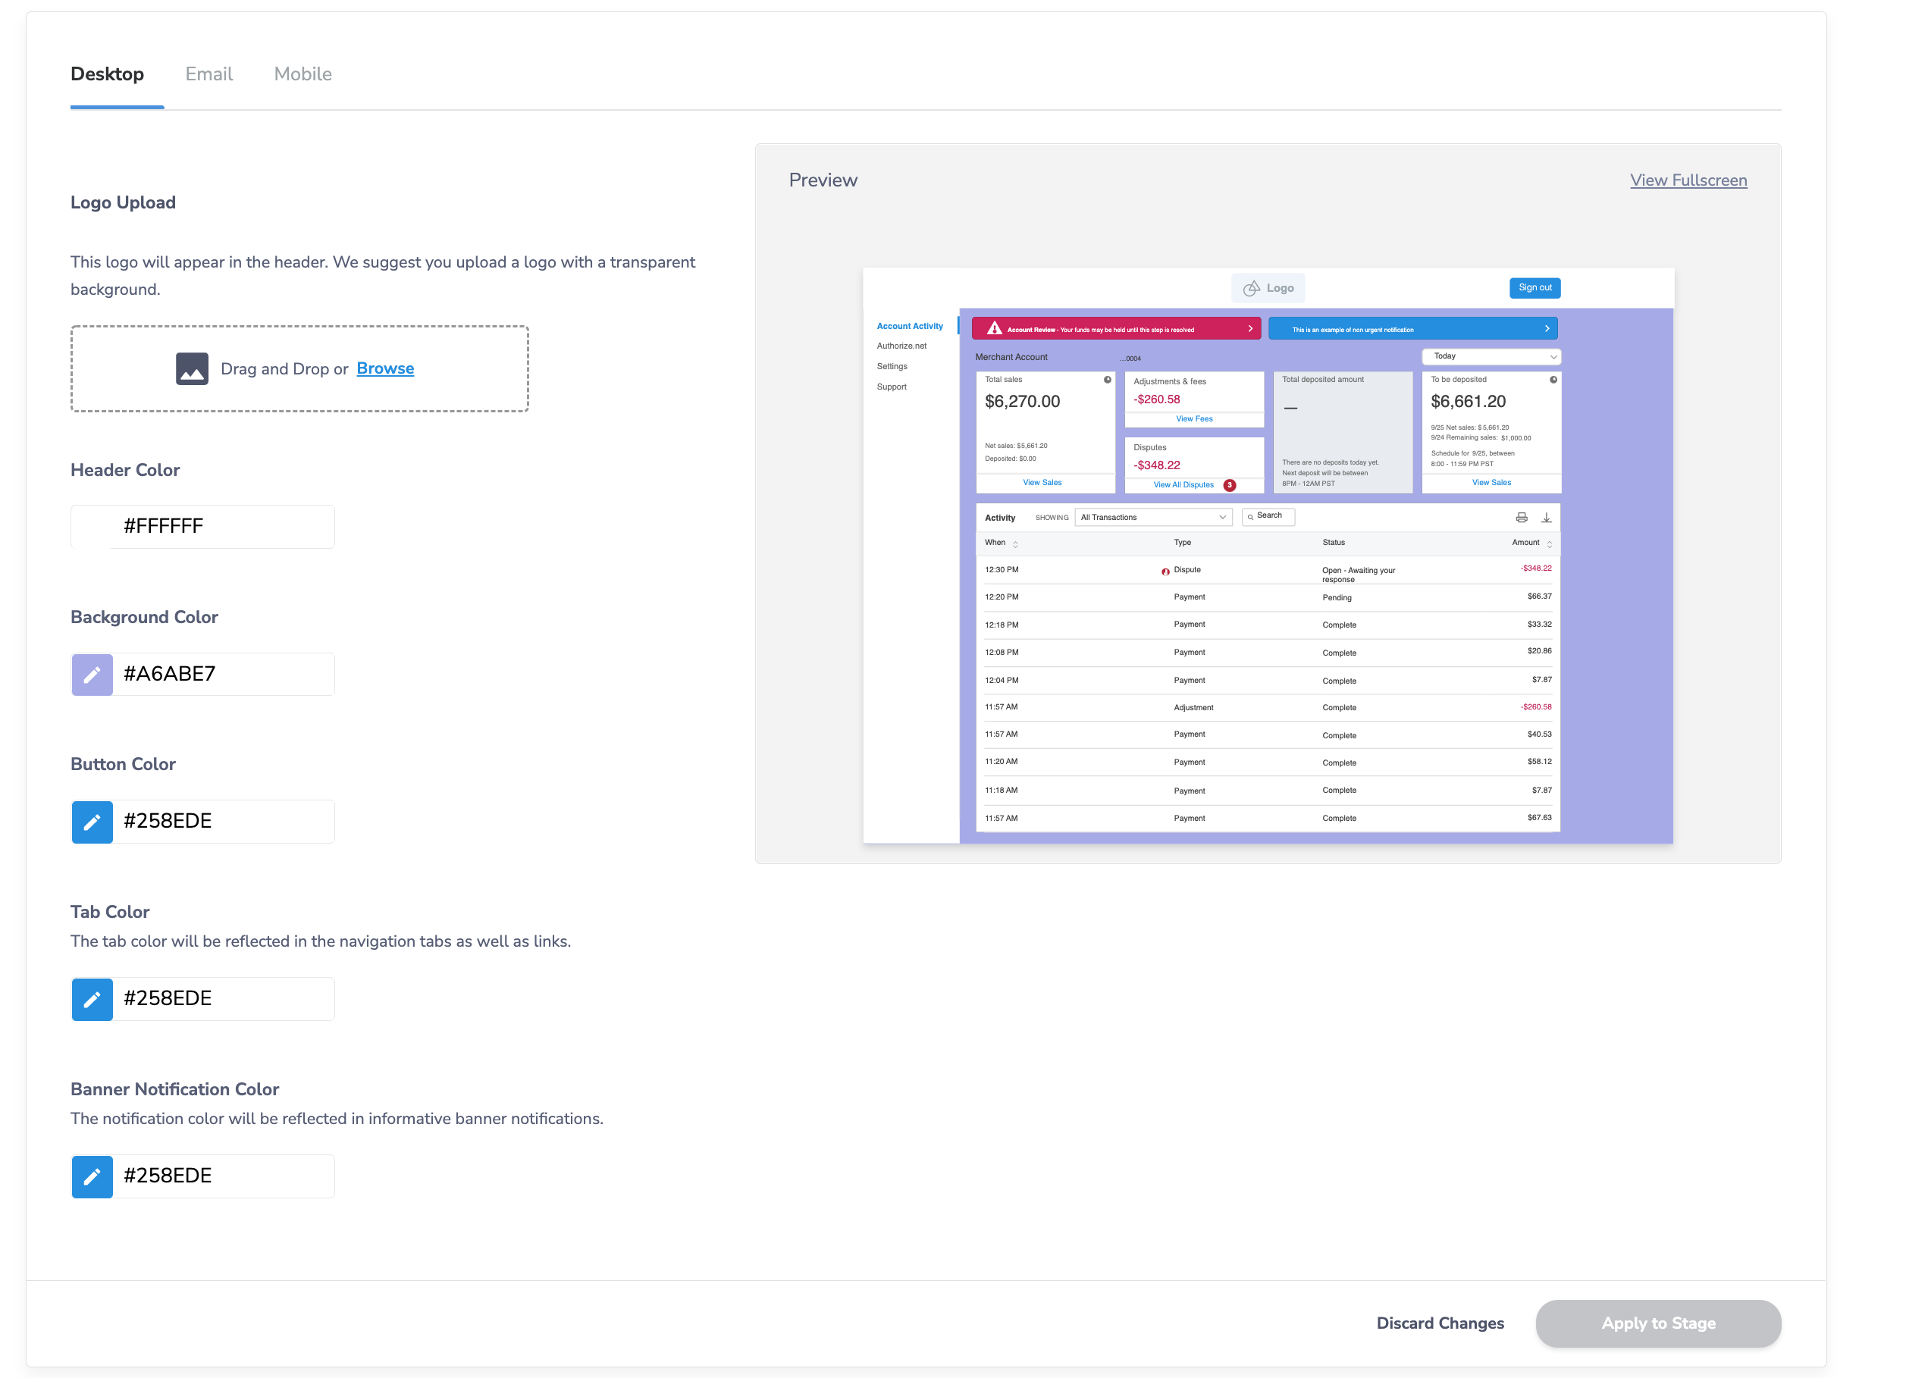Click the pencil edit icon for Button Color
Screen dimensions: 1906x1378
coord(92,820)
